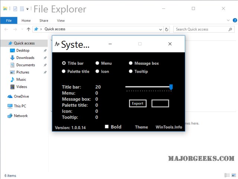This screenshot has width=238, height=179.
Task: Click the Properties quick access toolbar icon
Action: (15, 9)
